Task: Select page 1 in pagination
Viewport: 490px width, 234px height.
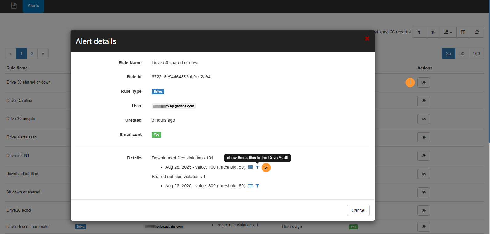Action: 21,53
